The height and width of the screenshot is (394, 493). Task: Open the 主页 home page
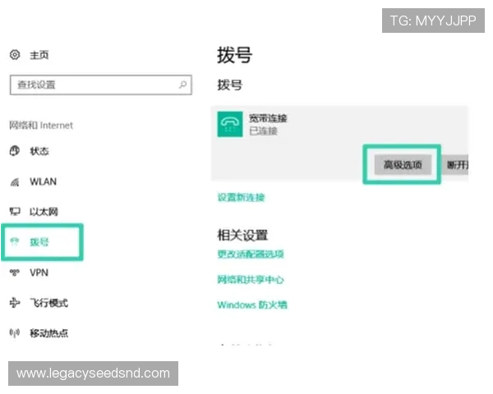39,55
